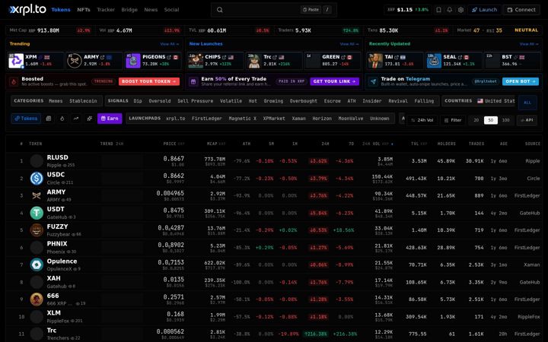
Task: Toggle the Oversold signal filter
Action: pyautogui.click(x=160, y=101)
